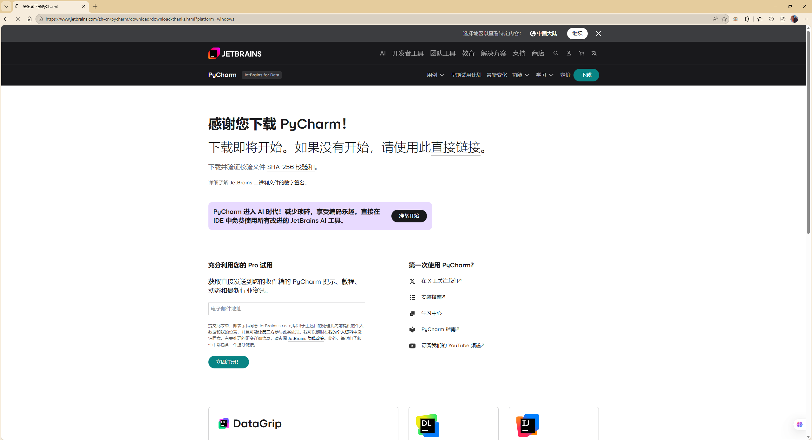Open the 开发者工具 menu
Image resolution: width=812 pixels, height=440 pixels.
pos(408,53)
